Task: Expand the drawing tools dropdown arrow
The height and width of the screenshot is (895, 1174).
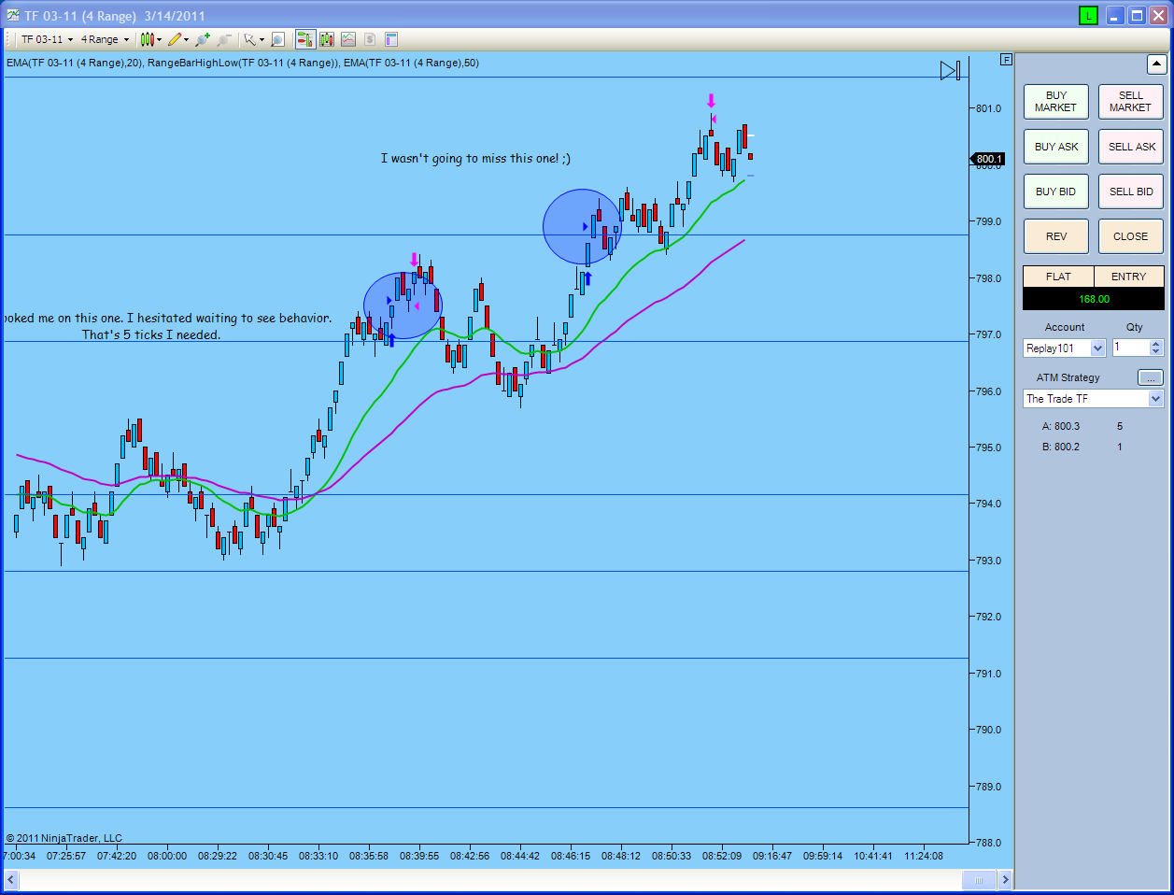Action: coord(186,39)
